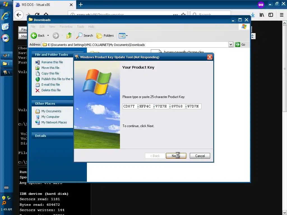Click fifth product key field W7D7M
Screen dimensions: 287x215
point(194,106)
